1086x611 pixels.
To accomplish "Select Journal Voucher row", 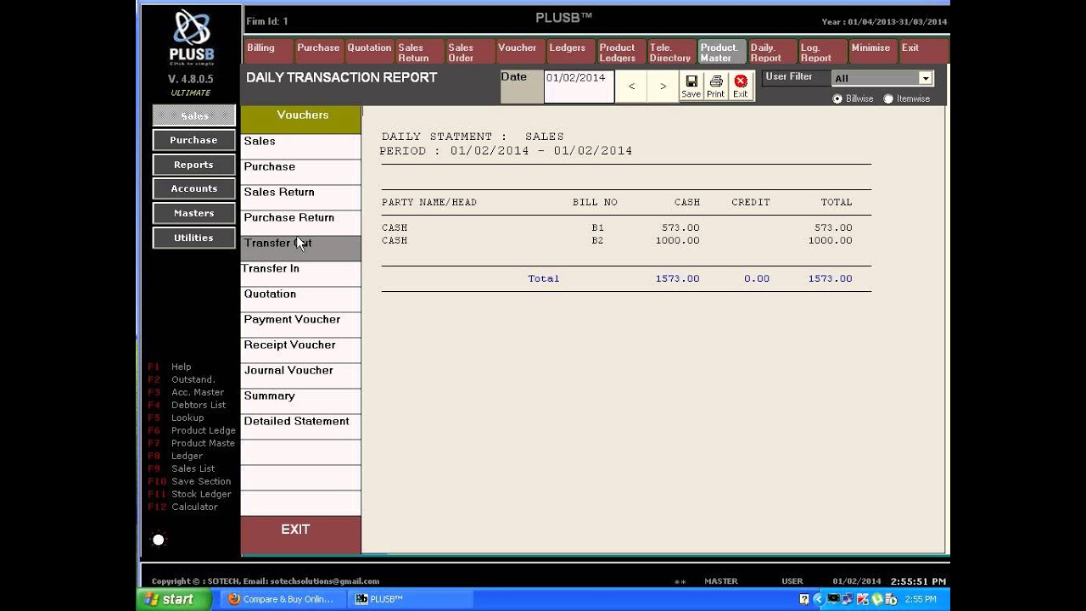I will tap(300, 375).
